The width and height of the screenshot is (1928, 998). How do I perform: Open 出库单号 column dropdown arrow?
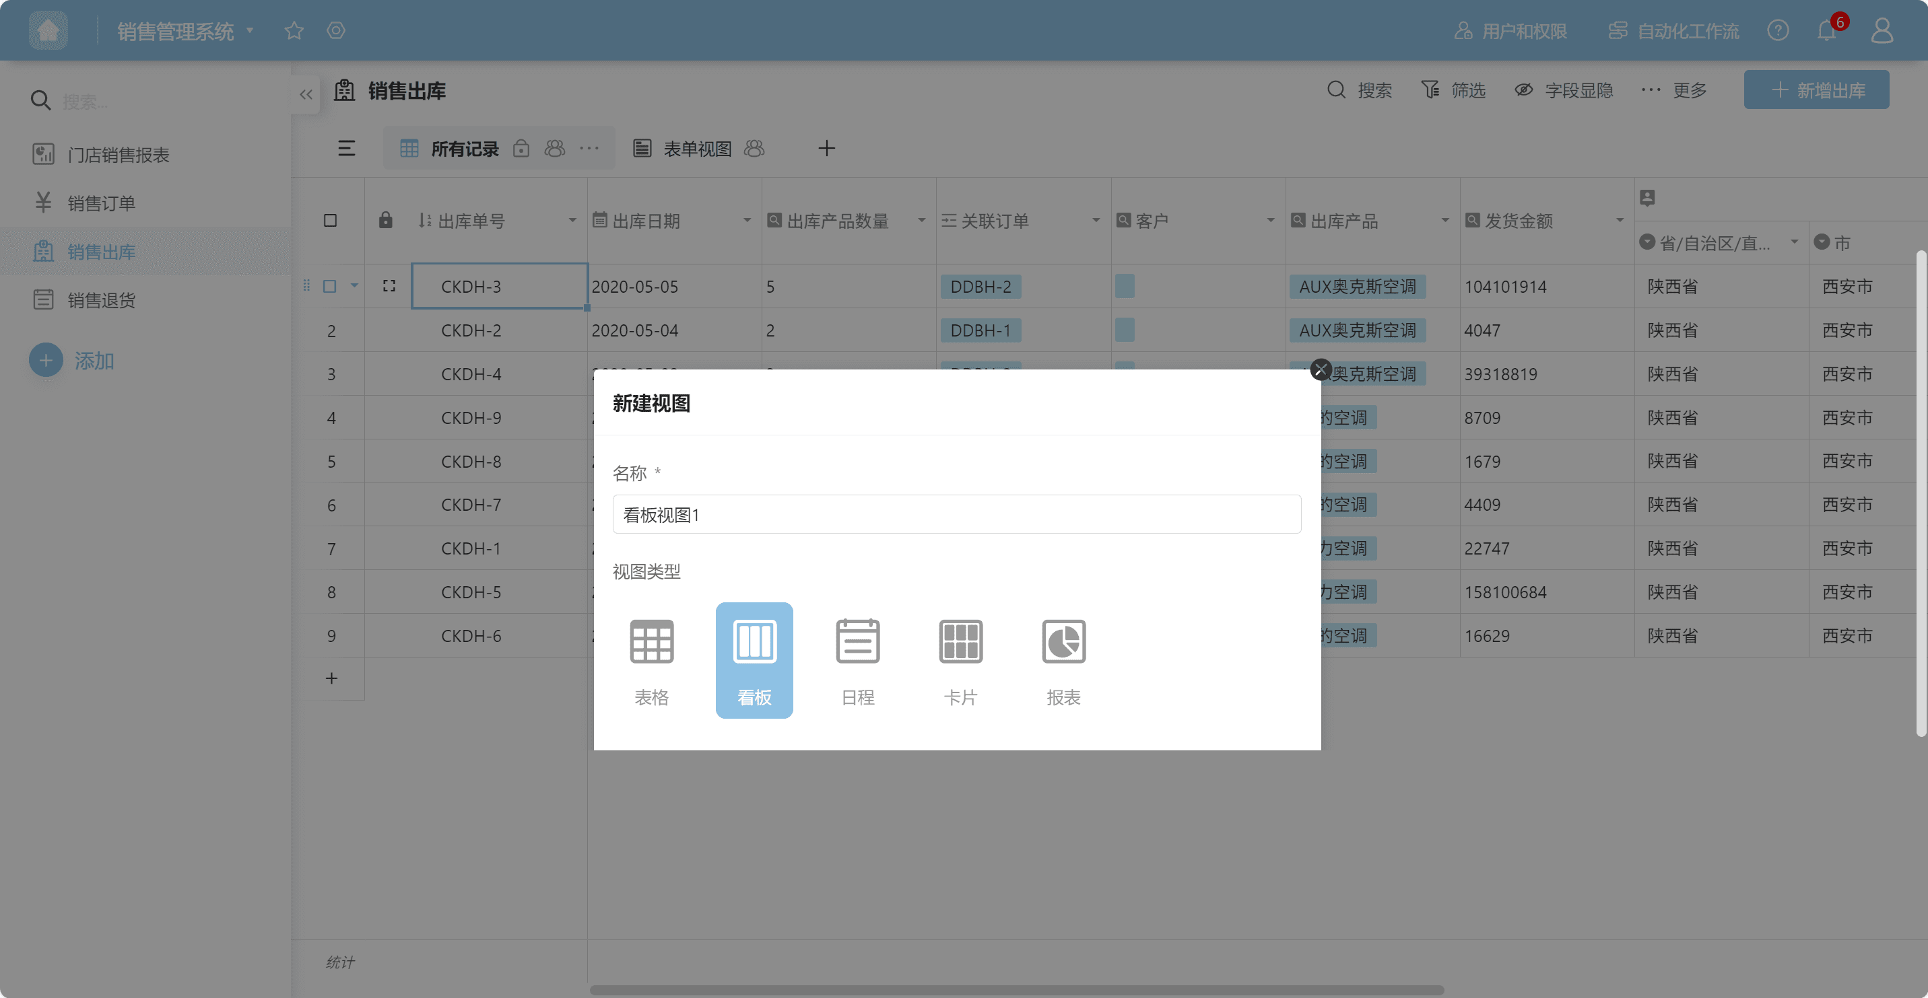tap(572, 220)
